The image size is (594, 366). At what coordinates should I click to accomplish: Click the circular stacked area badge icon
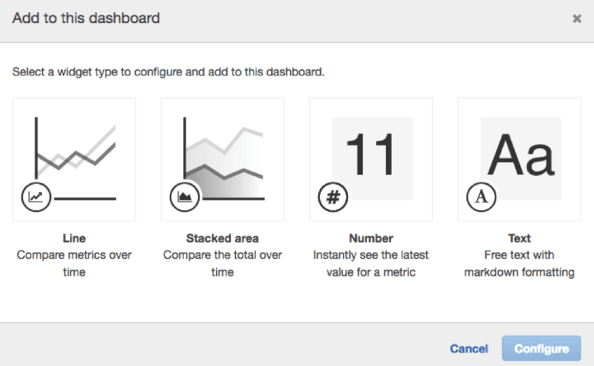(184, 197)
